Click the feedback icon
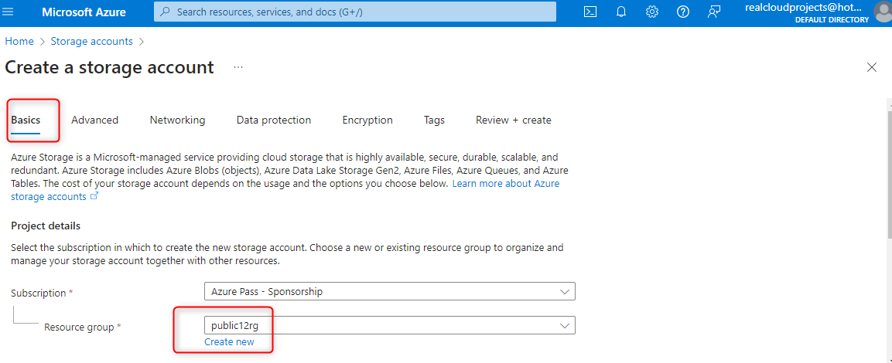 714,12
